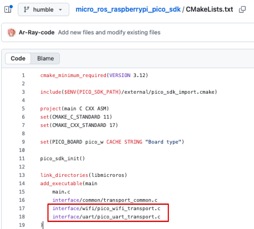Click the Ar-Ray-code avatar image

(x=11, y=32)
